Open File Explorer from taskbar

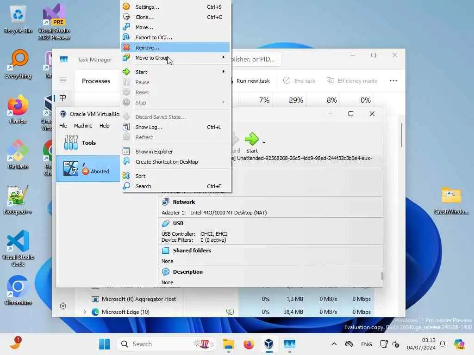coord(229,344)
